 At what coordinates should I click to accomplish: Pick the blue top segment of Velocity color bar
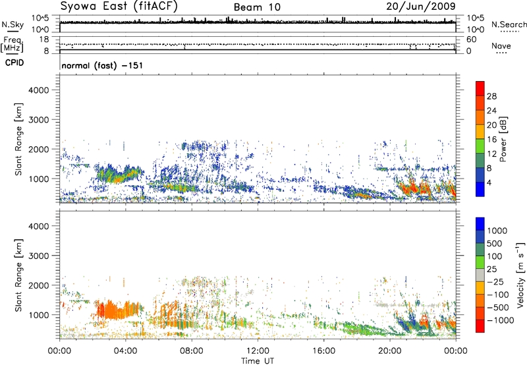[480, 224]
